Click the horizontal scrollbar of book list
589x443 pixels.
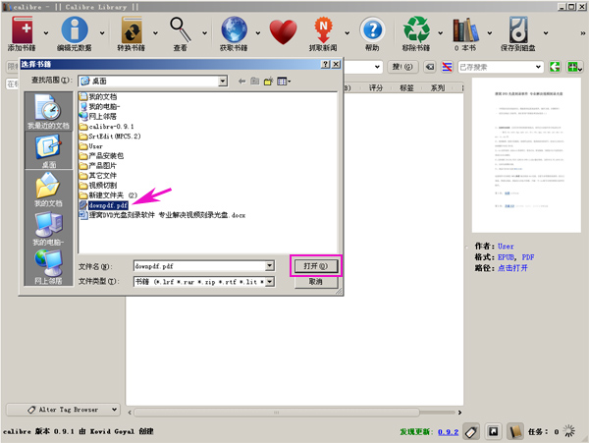click(x=277, y=413)
